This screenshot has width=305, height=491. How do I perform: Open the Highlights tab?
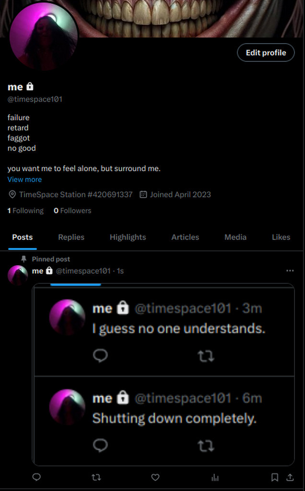(128, 237)
